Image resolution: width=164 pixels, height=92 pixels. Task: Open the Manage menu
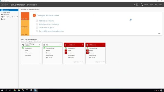pos(146,5)
